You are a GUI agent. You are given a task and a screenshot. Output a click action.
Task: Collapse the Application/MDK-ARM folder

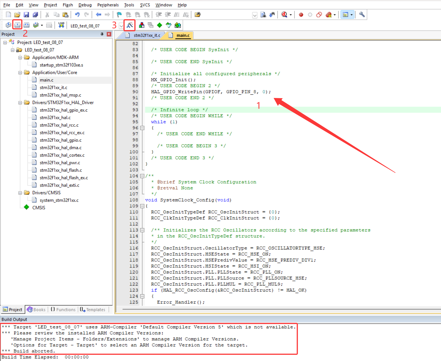tap(20, 57)
